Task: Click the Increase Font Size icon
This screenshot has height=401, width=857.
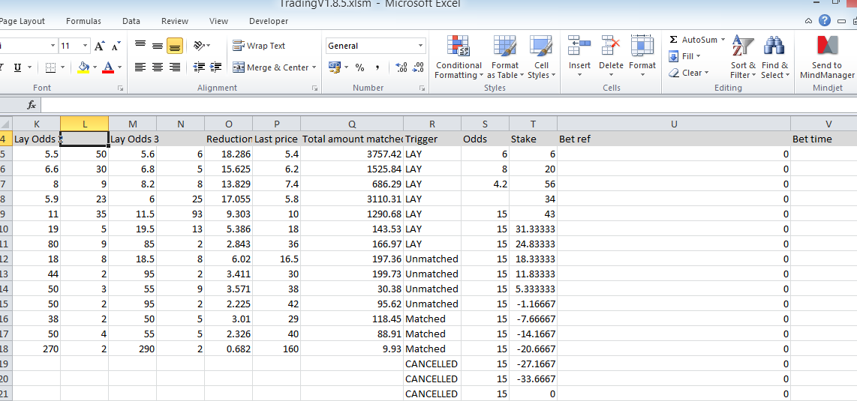Action: pos(101,46)
